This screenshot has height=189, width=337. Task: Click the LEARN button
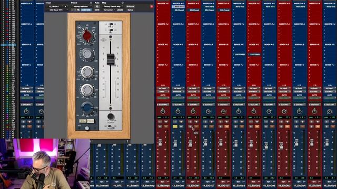120,10
